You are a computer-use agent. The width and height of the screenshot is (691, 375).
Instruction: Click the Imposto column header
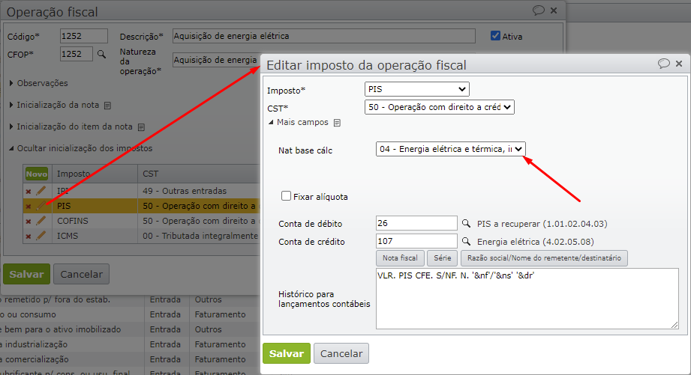coord(74,174)
